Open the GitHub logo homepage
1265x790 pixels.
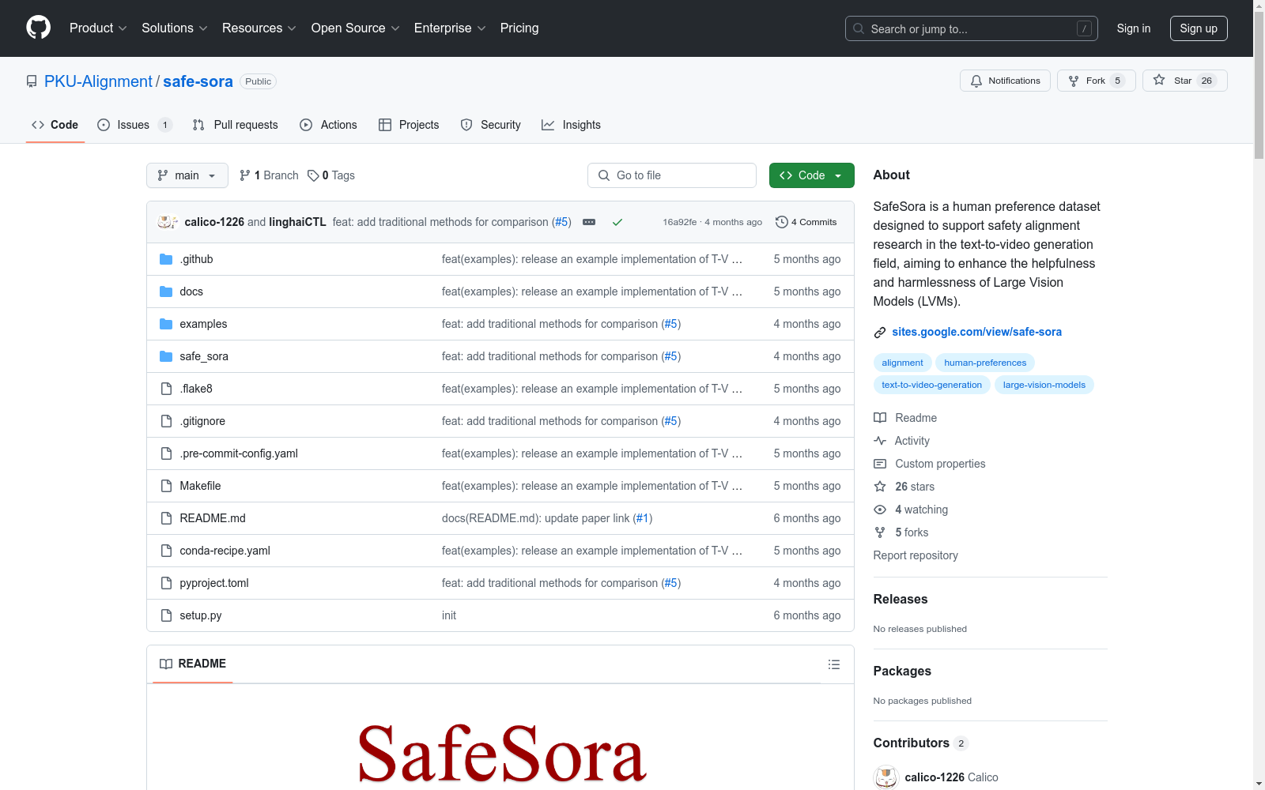point(38,28)
